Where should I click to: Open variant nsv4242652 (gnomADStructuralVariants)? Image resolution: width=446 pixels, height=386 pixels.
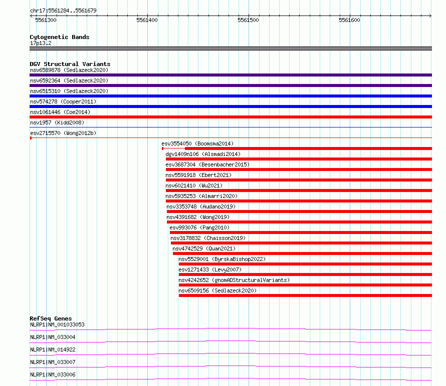point(234,280)
